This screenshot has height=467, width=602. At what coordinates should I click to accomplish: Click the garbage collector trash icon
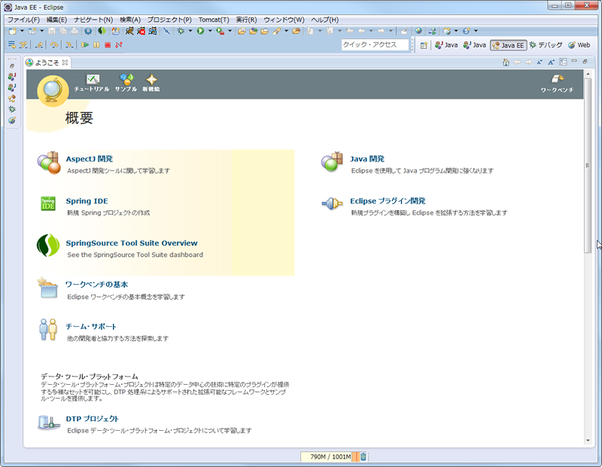[x=363, y=456]
